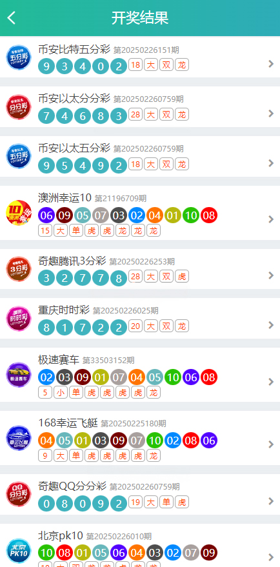The width and height of the screenshot is (280, 567).
Task: Open the 极速赛车 car logo icon
Action: coord(19,375)
